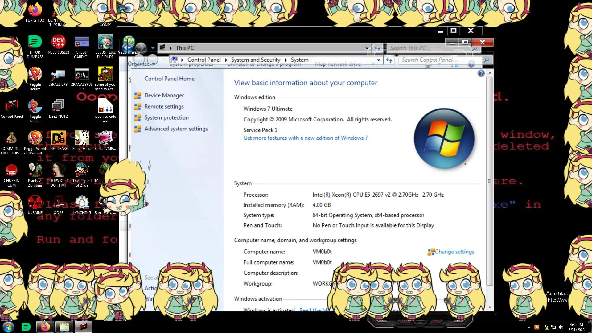Open Device Manager from sidebar
The width and height of the screenshot is (592, 333).
(x=164, y=96)
